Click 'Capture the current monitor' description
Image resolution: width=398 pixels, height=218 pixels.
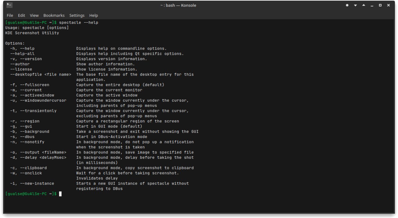click(x=109, y=90)
